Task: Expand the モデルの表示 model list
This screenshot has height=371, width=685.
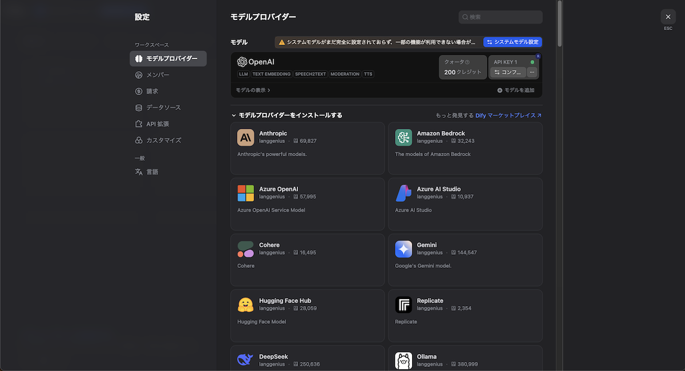Action: coord(253,90)
